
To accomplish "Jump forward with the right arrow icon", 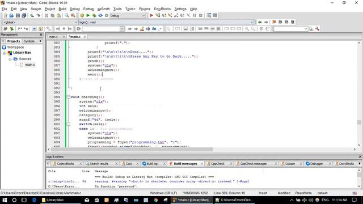I will 266,22.
